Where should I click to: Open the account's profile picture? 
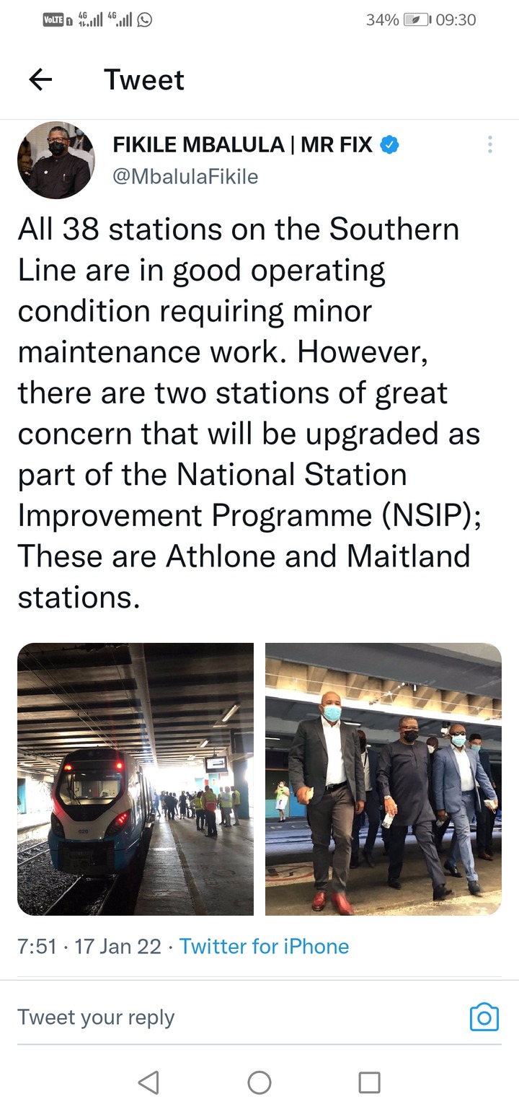[x=56, y=160]
